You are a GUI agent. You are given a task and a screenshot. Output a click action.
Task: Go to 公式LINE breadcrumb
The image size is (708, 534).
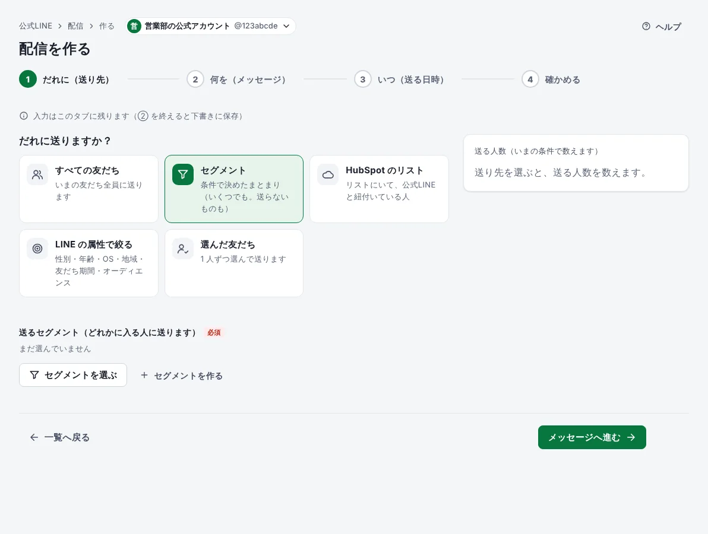(36, 26)
